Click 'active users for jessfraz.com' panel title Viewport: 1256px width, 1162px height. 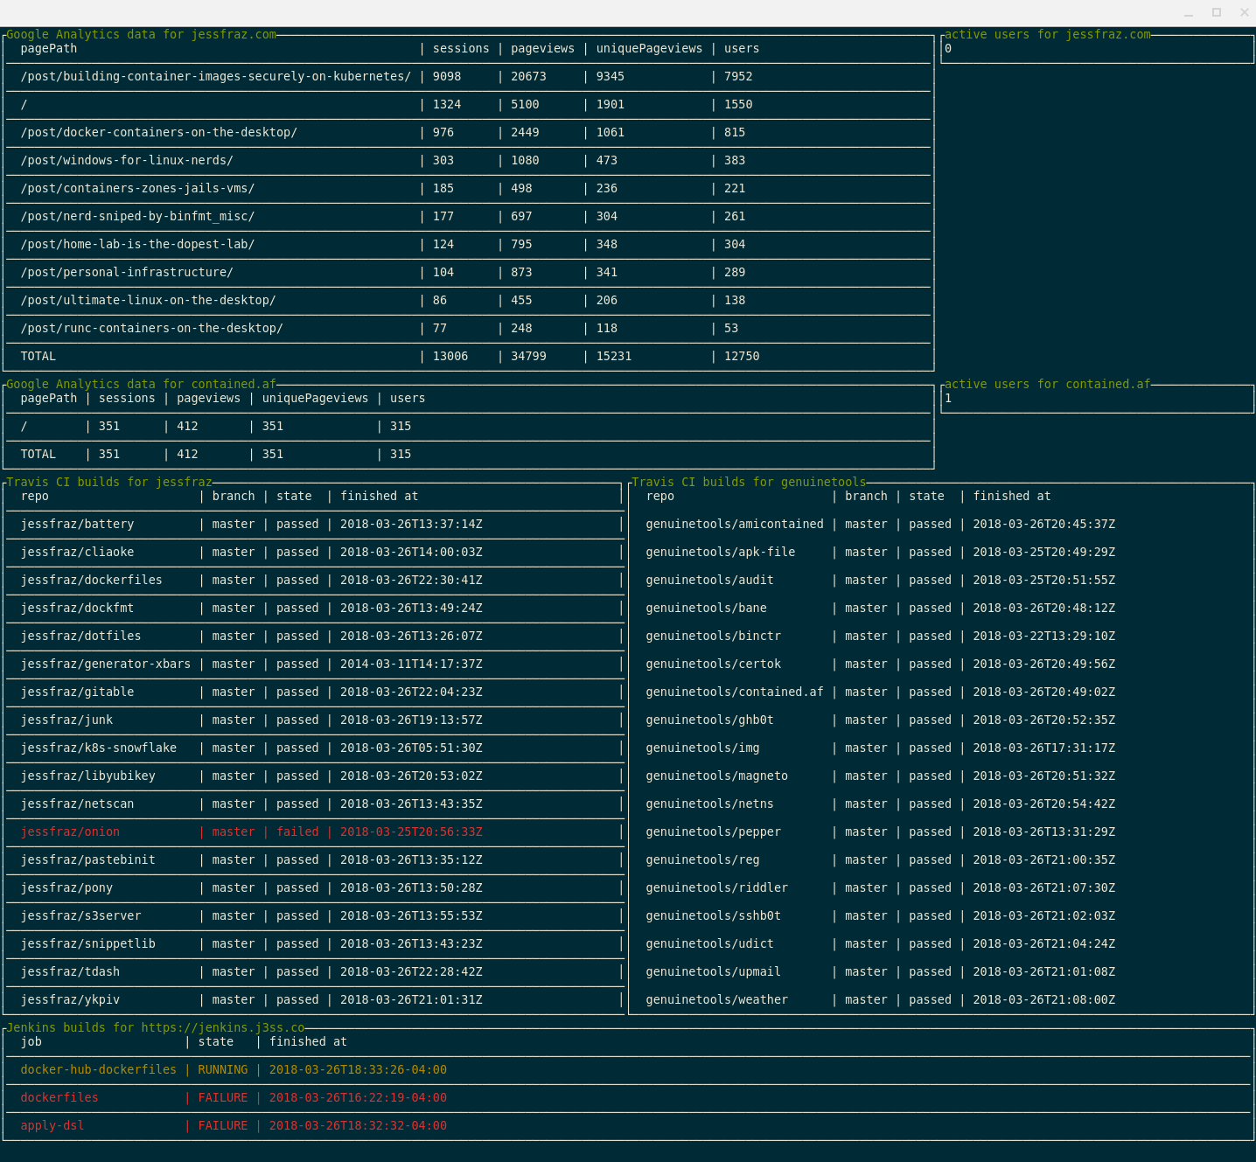[1048, 35]
